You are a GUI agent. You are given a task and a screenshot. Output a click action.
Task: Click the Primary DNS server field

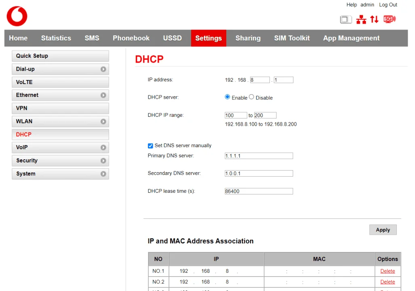tap(259, 156)
